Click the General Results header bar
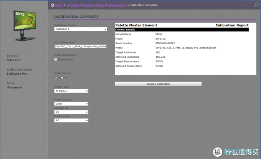Viewport: 261px width, 159px height. click(x=182, y=30)
